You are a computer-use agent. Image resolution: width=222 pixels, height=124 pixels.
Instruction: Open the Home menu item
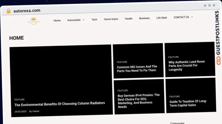pos(57,21)
